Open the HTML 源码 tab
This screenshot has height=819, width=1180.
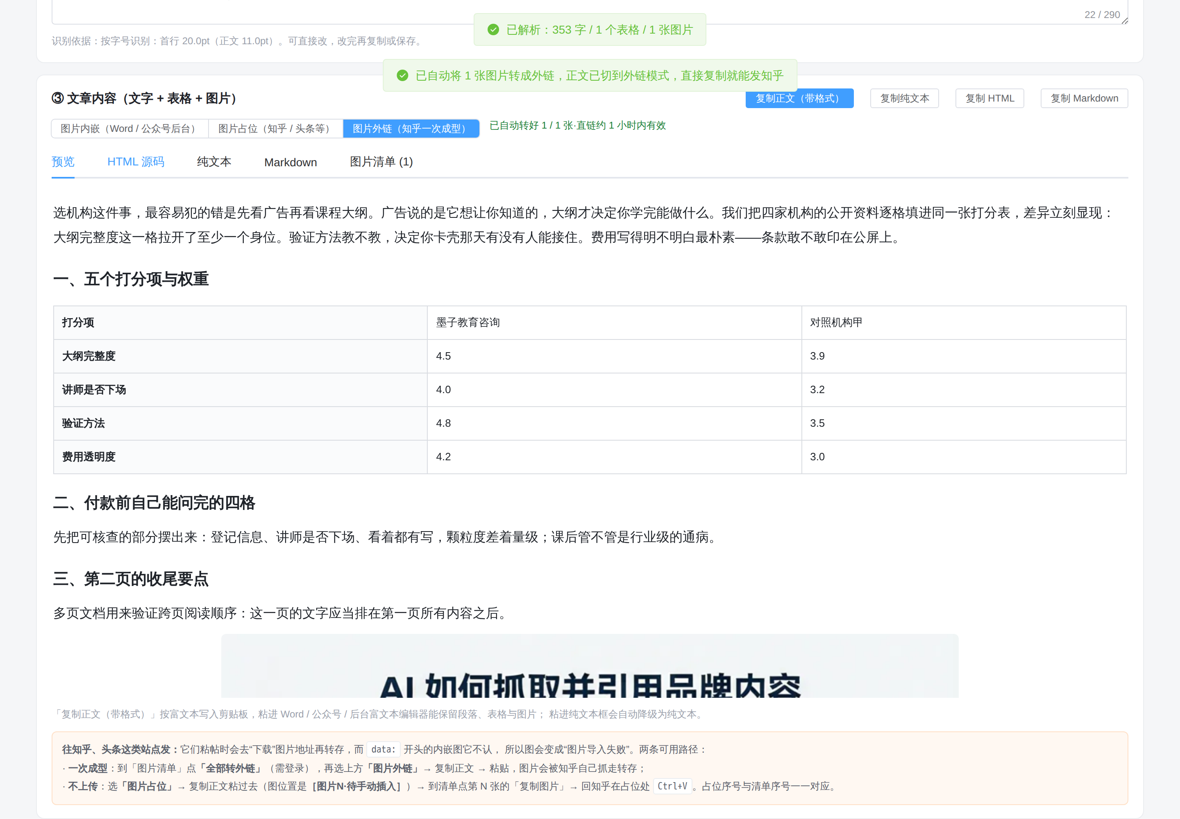(x=136, y=162)
